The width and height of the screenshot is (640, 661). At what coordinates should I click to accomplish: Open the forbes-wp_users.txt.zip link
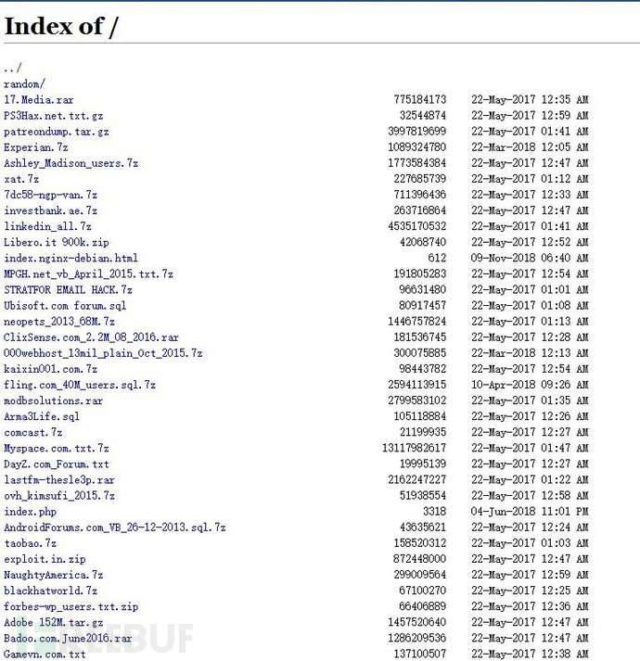click(70, 606)
